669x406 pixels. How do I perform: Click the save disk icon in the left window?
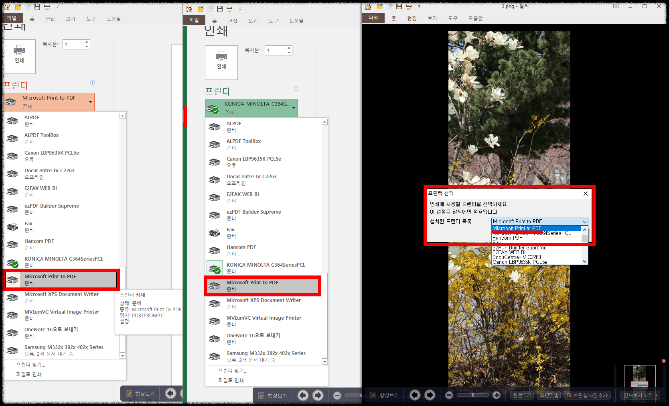[37, 7]
